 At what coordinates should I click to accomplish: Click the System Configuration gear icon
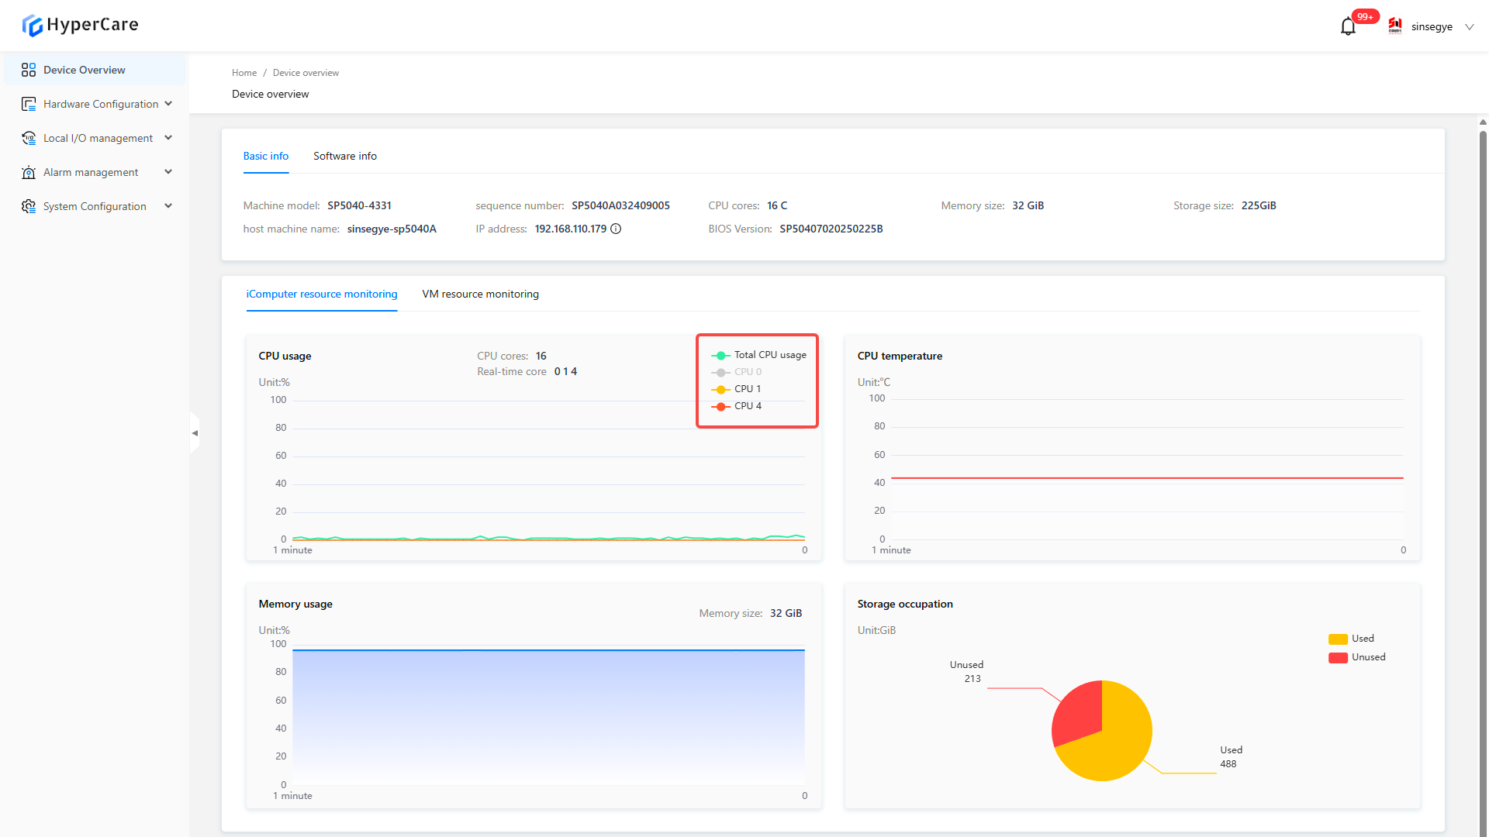pos(29,206)
